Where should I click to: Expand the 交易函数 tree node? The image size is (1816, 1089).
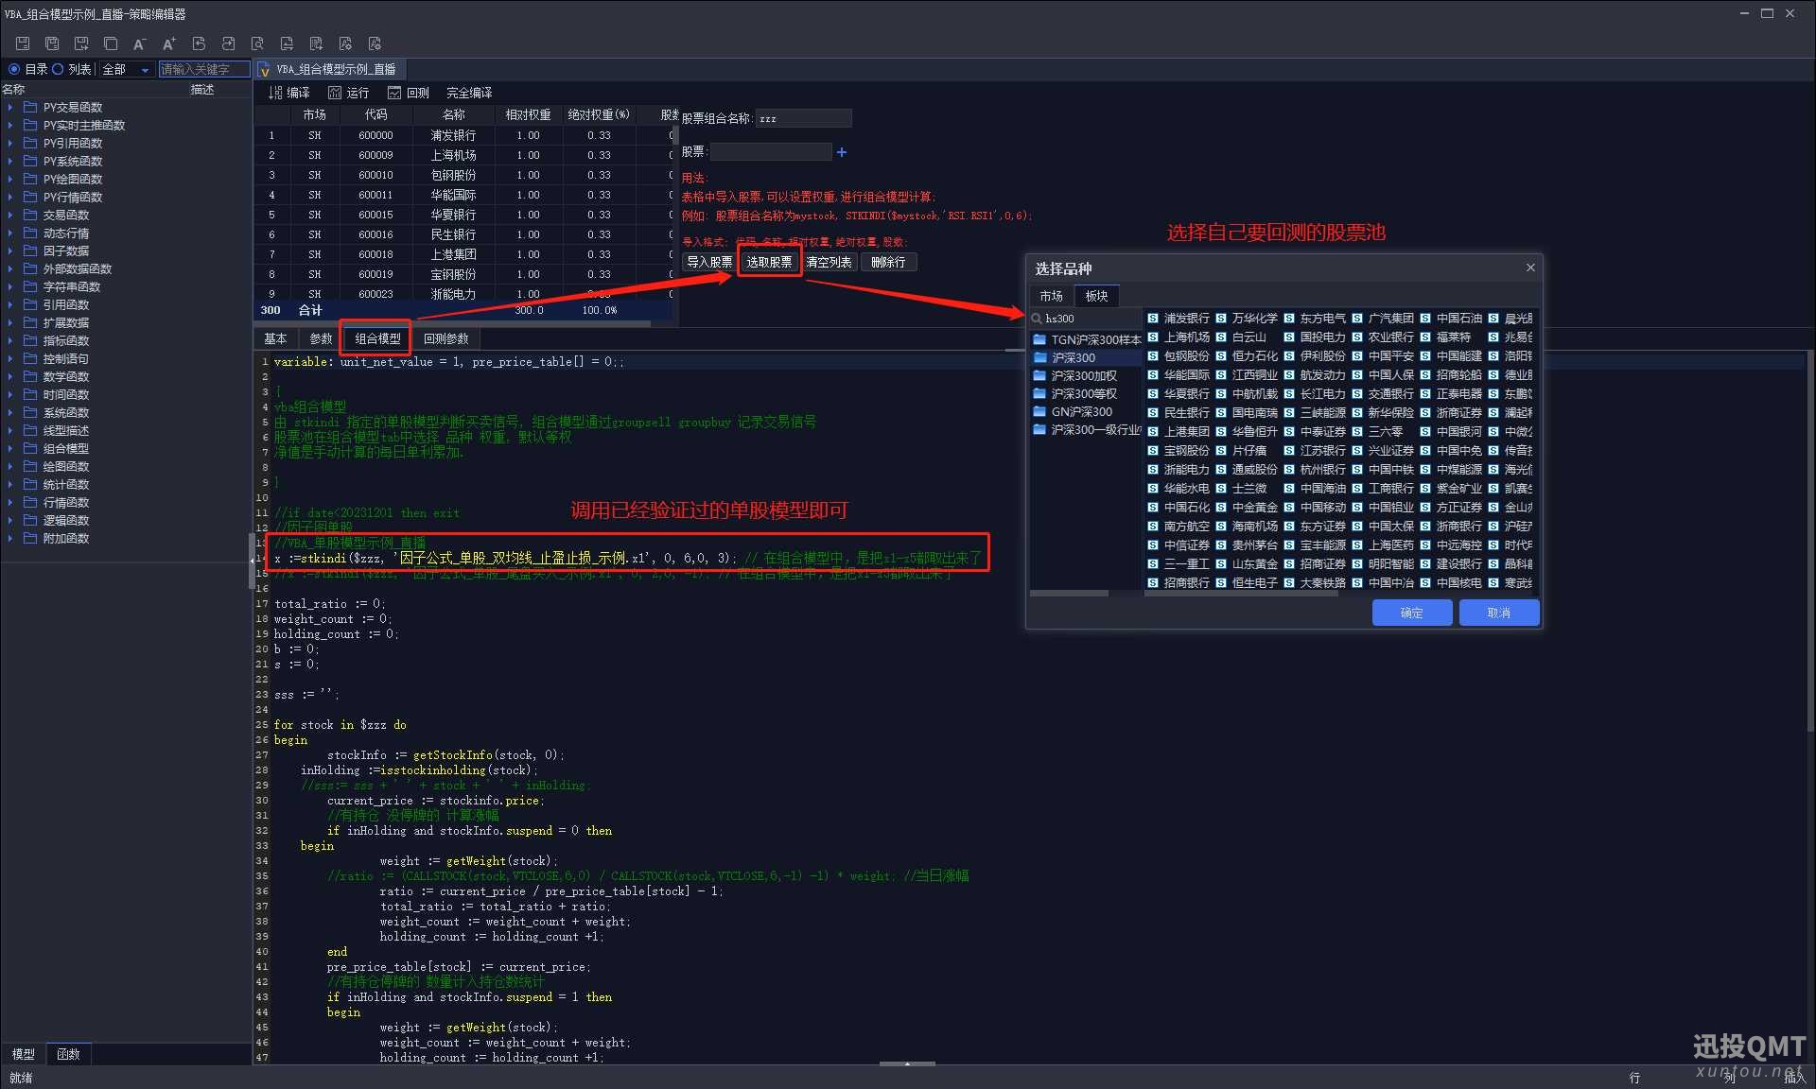[x=10, y=215]
